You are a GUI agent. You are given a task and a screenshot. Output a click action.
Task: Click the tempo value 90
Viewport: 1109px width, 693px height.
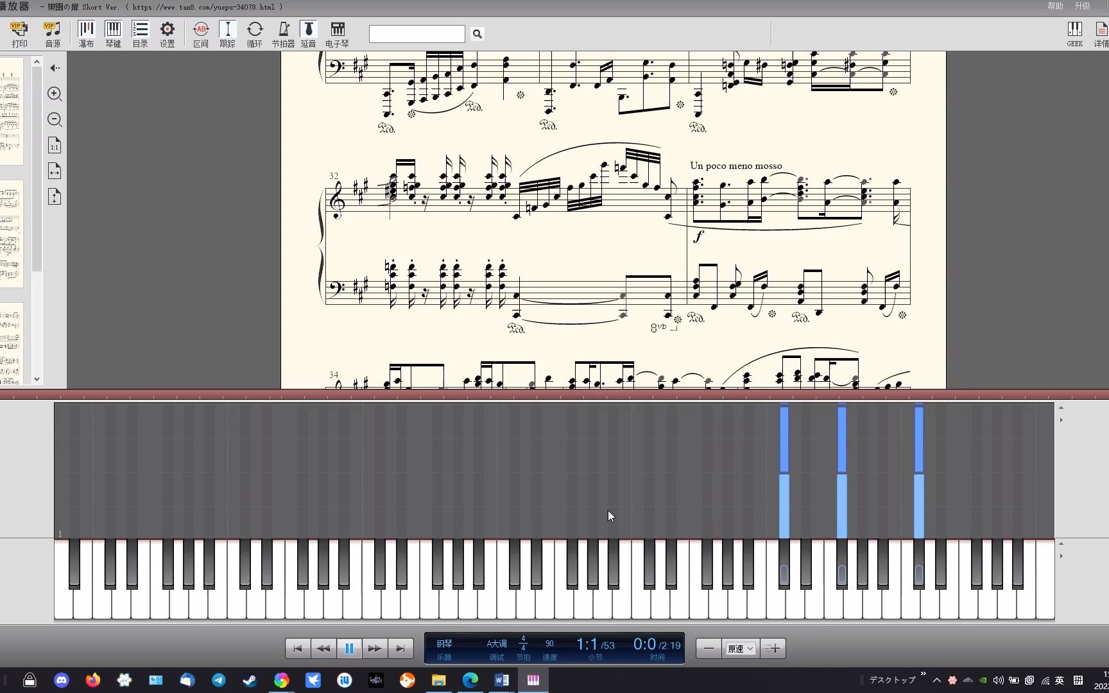549,643
